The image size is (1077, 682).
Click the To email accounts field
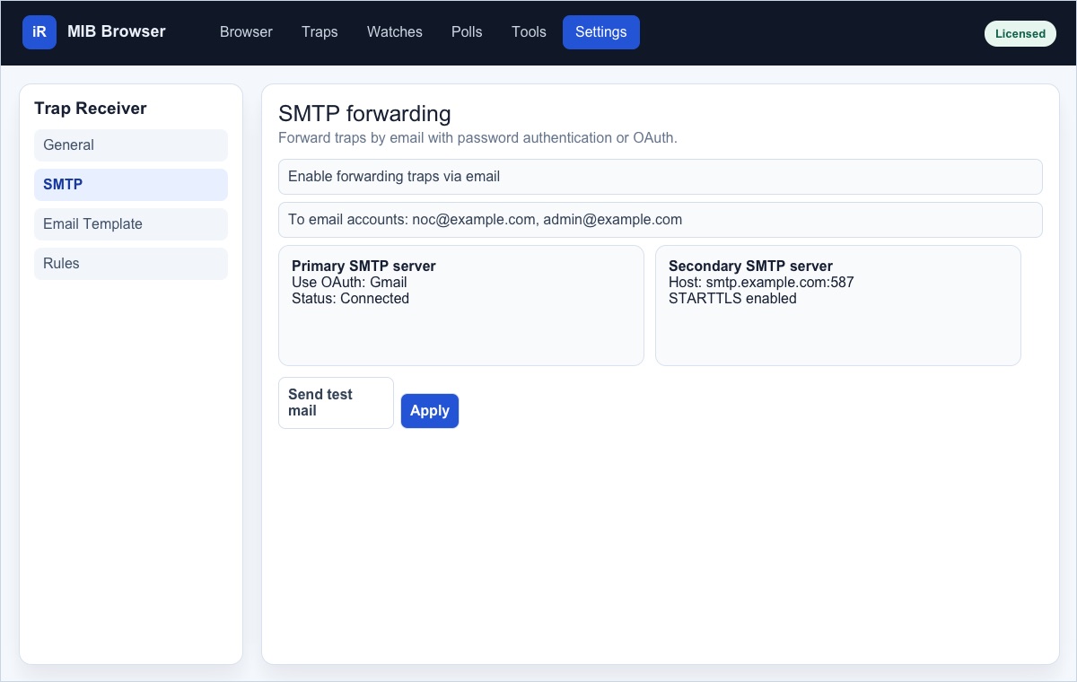coord(661,220)
